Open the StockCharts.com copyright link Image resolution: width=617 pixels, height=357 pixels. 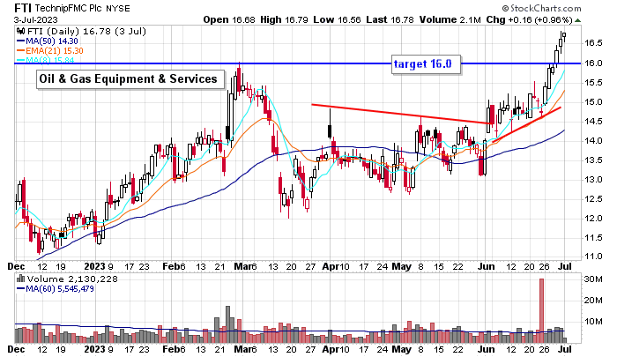tap(541, 8)
